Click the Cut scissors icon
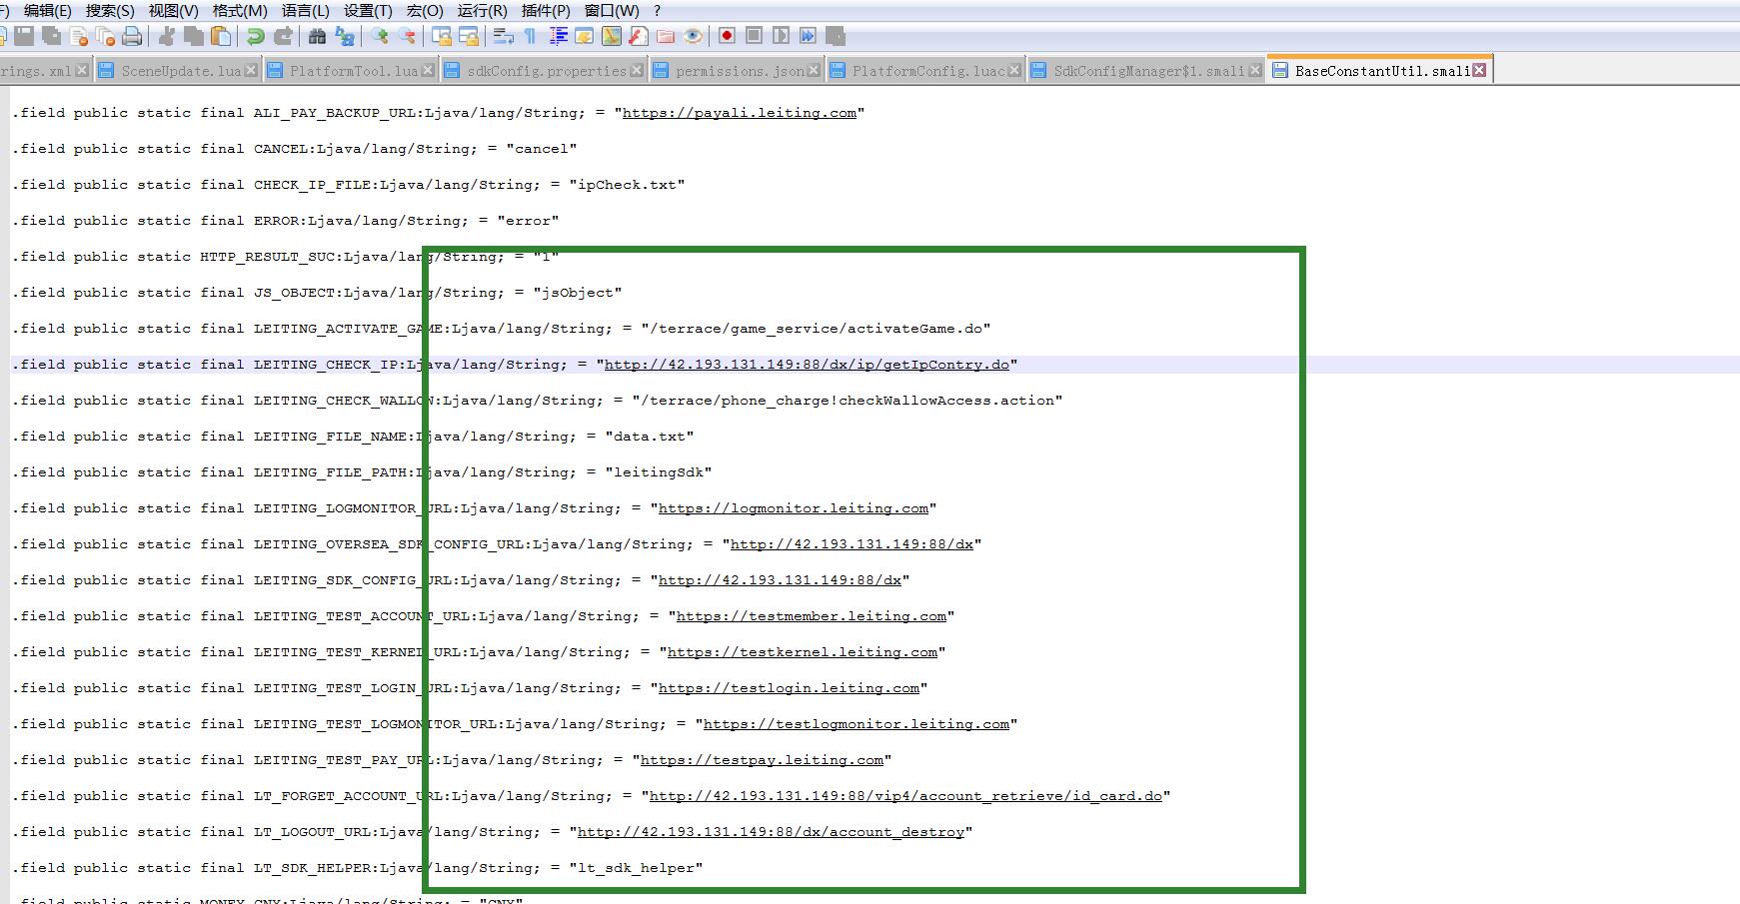The width and height of the screenshot is (1740, 904). 167,37
